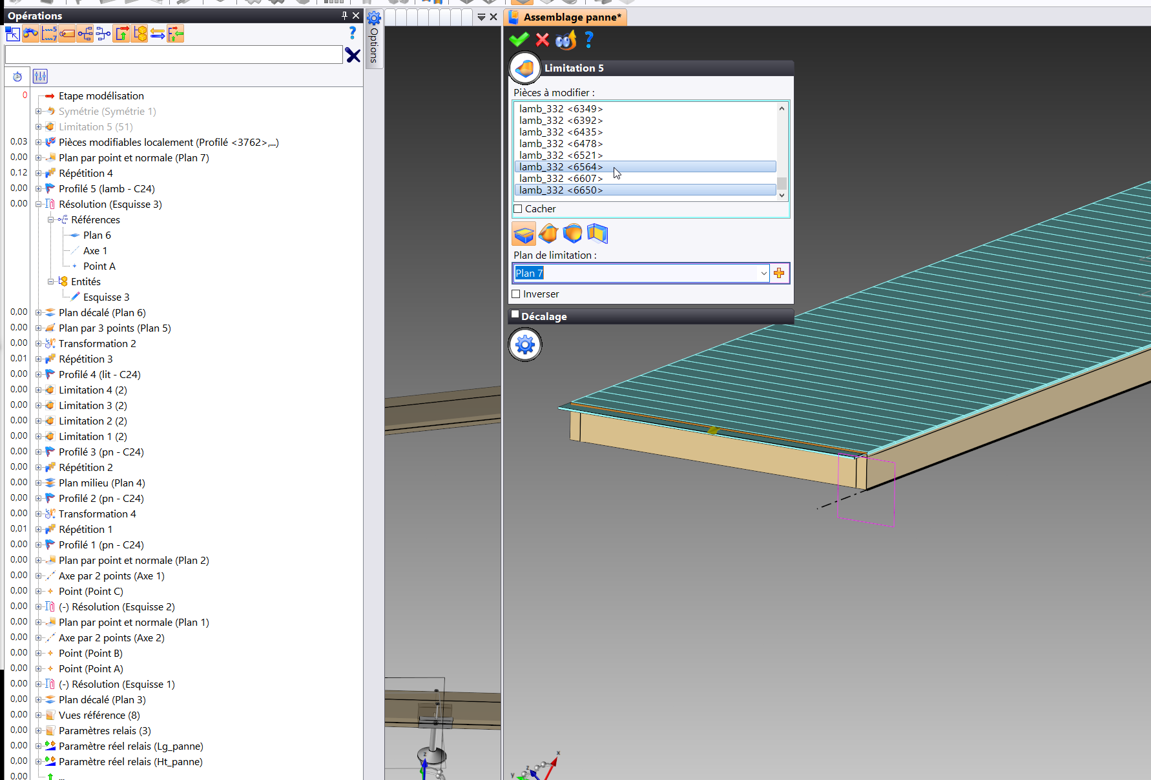Switch to Assemblage panne tab
The width and height of the screenshot is (1151, 780).
coord(565,17)
